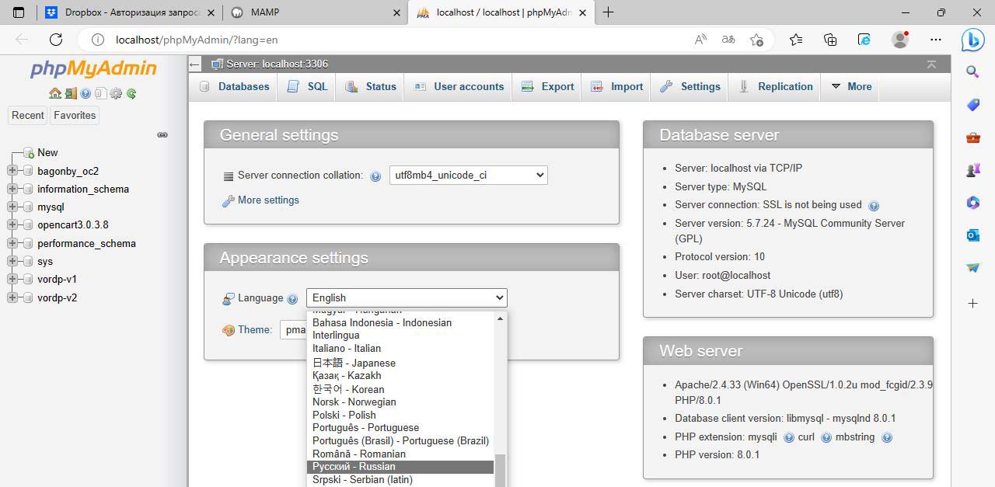995x487 pixels.
Task: Click the More settings link
Action: (x=267, y=200)
